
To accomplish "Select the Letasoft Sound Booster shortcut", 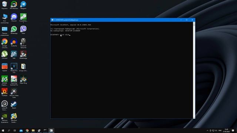I will click(x=4, y=105).
